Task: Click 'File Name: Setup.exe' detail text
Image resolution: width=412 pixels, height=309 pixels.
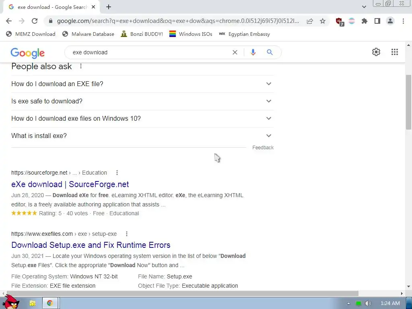Action: (x=165, y=276)
